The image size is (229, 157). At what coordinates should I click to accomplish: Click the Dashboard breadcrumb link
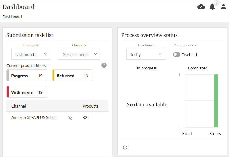[12, 17]
